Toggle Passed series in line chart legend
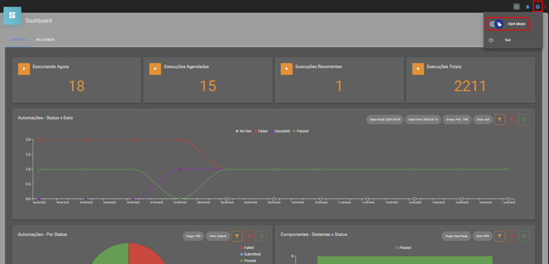 click(x=301, y=131)
